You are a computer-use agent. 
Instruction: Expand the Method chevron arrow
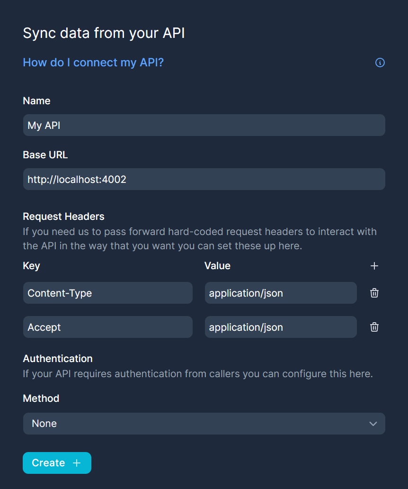tap(373, 424)
